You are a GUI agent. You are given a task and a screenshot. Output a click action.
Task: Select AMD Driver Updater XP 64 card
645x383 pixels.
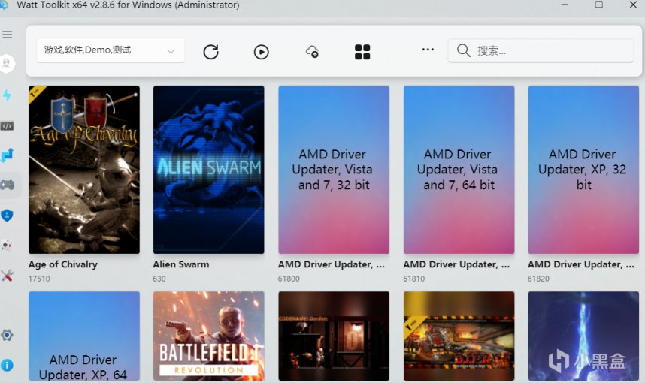(84, 336)
